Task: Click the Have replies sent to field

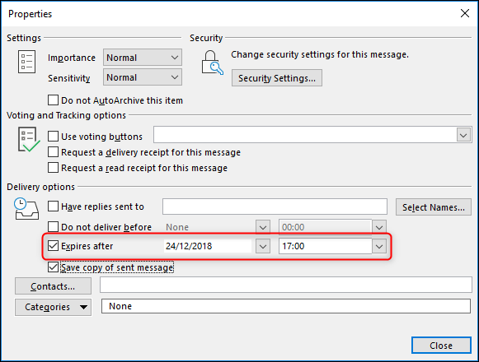Action: (275, 207)
